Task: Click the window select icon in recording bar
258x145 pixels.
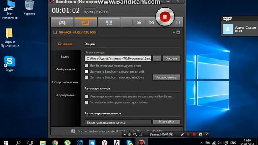Action: click(130, 135)
